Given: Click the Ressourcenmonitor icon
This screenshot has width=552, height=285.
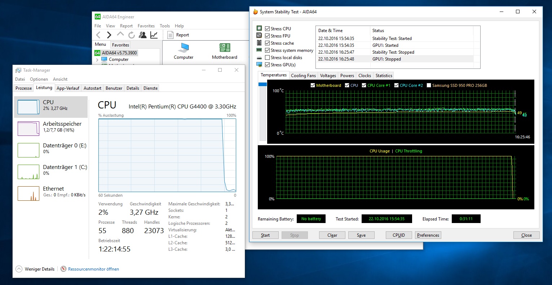Looking at the screenshot, I should click(63, 269).
